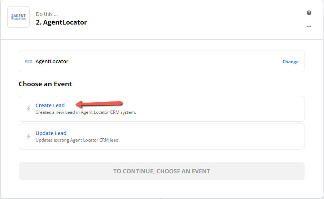Image resolution: width=324 pixels, height=199 pixels.
Task: Click the 'Choose an Event' heading
Action: point(45,84)
